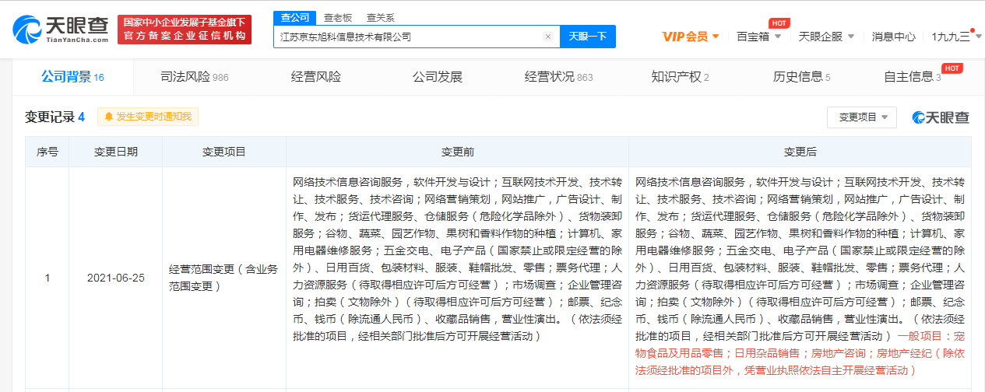Click the 变更记录 section heading
The height and width of the screenshot is (392, 985).
tap(55, 117)
